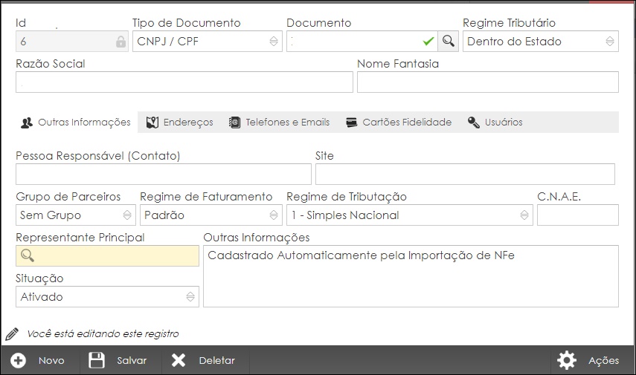The height and width of the screenshot is (375, 636).
Task: Open the Ações menu label
Action: click(604, 360)
